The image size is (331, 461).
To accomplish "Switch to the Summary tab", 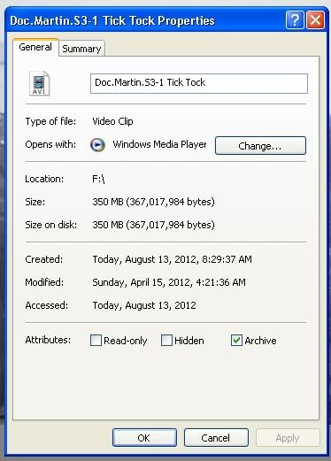I will click(x=81, y=49).
